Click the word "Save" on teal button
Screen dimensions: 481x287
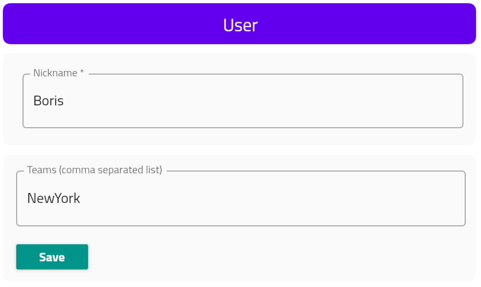pos(52,257)
